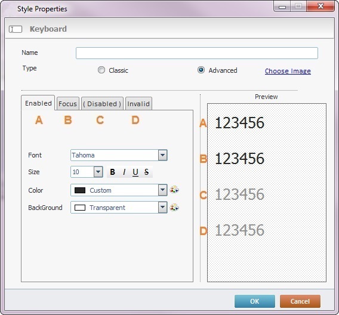This screenshot has height=315, width=339.
Task: Switch to the ( Disabled ) tab
Action: (102, 104)
